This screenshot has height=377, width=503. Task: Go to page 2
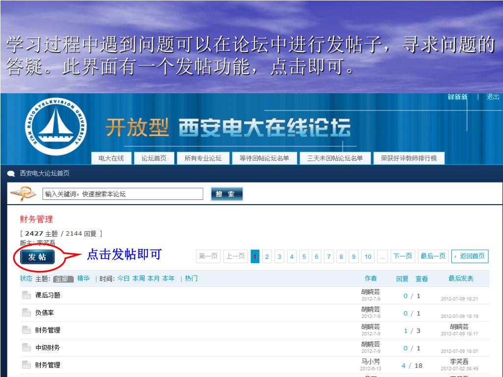point(267,256)
